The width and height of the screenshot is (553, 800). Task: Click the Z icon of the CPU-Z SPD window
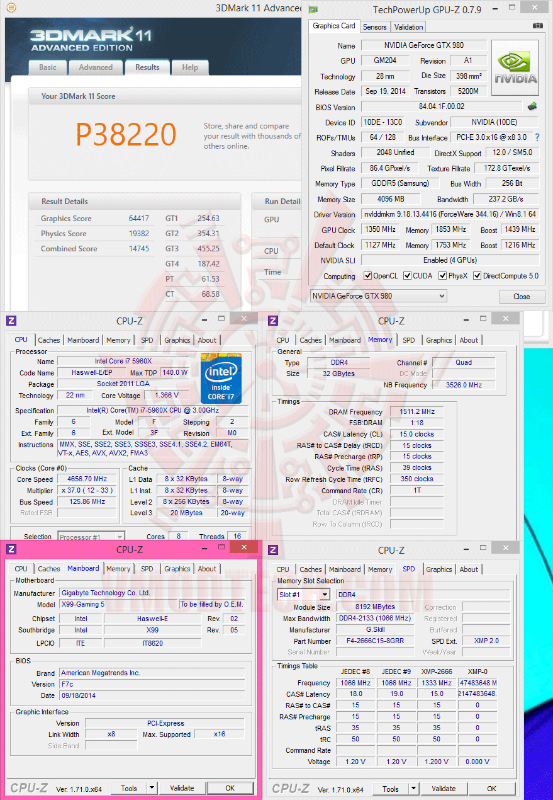[x=273, y=550]
